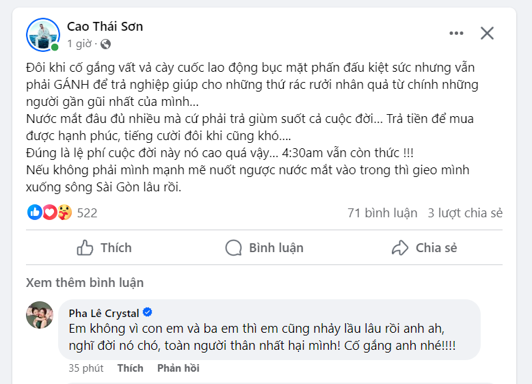
Task: Click the Pha Lê Crystal commenter name
Action: tap(104, 313)
